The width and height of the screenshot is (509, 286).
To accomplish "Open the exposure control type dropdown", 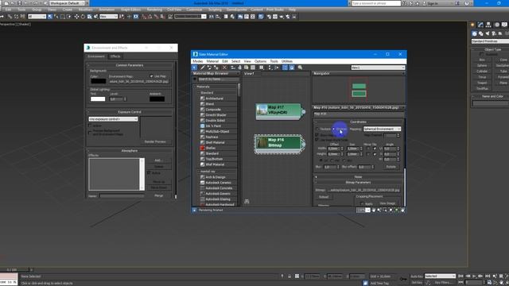I will tap(113, 119).
